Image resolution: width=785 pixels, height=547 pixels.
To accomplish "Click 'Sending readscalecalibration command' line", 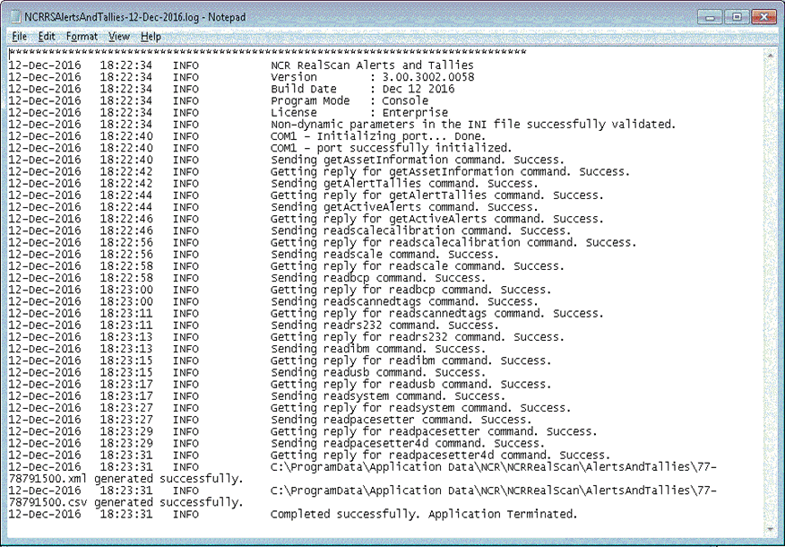I will click(420, 231).
